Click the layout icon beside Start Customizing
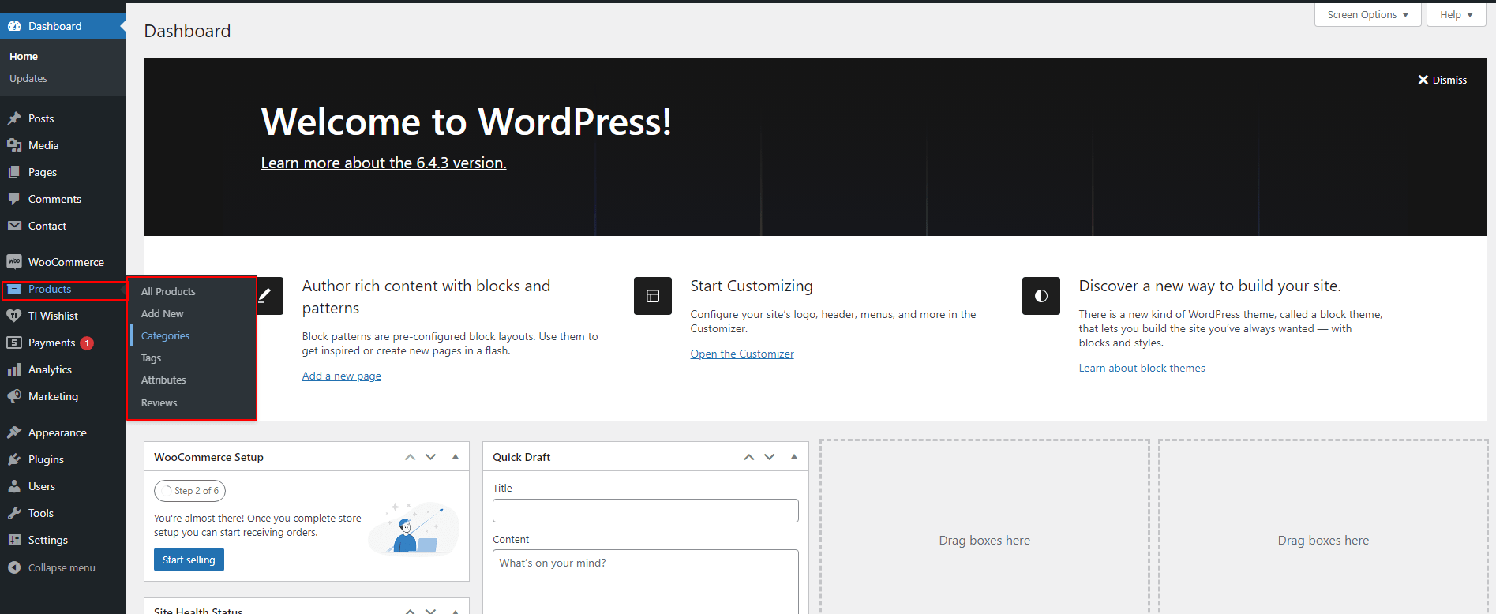This screenshot has height=614, width=1496. point(653,296)
